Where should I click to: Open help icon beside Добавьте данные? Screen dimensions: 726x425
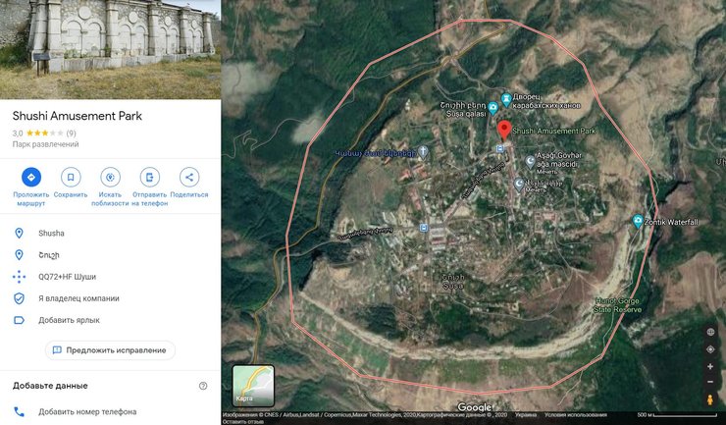(203, 386)
